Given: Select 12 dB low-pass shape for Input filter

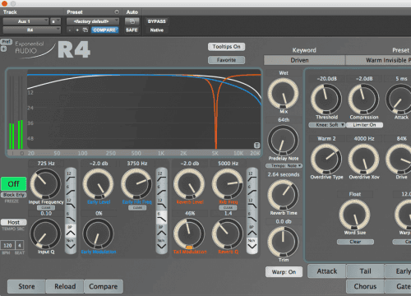Looking at the screenshot, I should pyautogui.click(x=71, y=204).
